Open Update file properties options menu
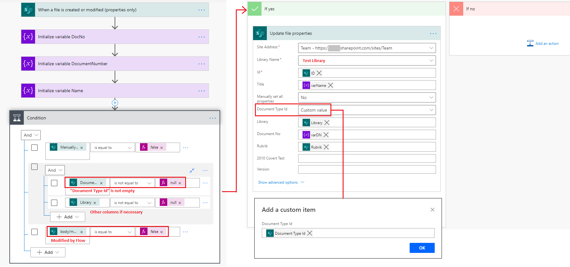The width and height of the screenshot is (570, 267). 433,34
